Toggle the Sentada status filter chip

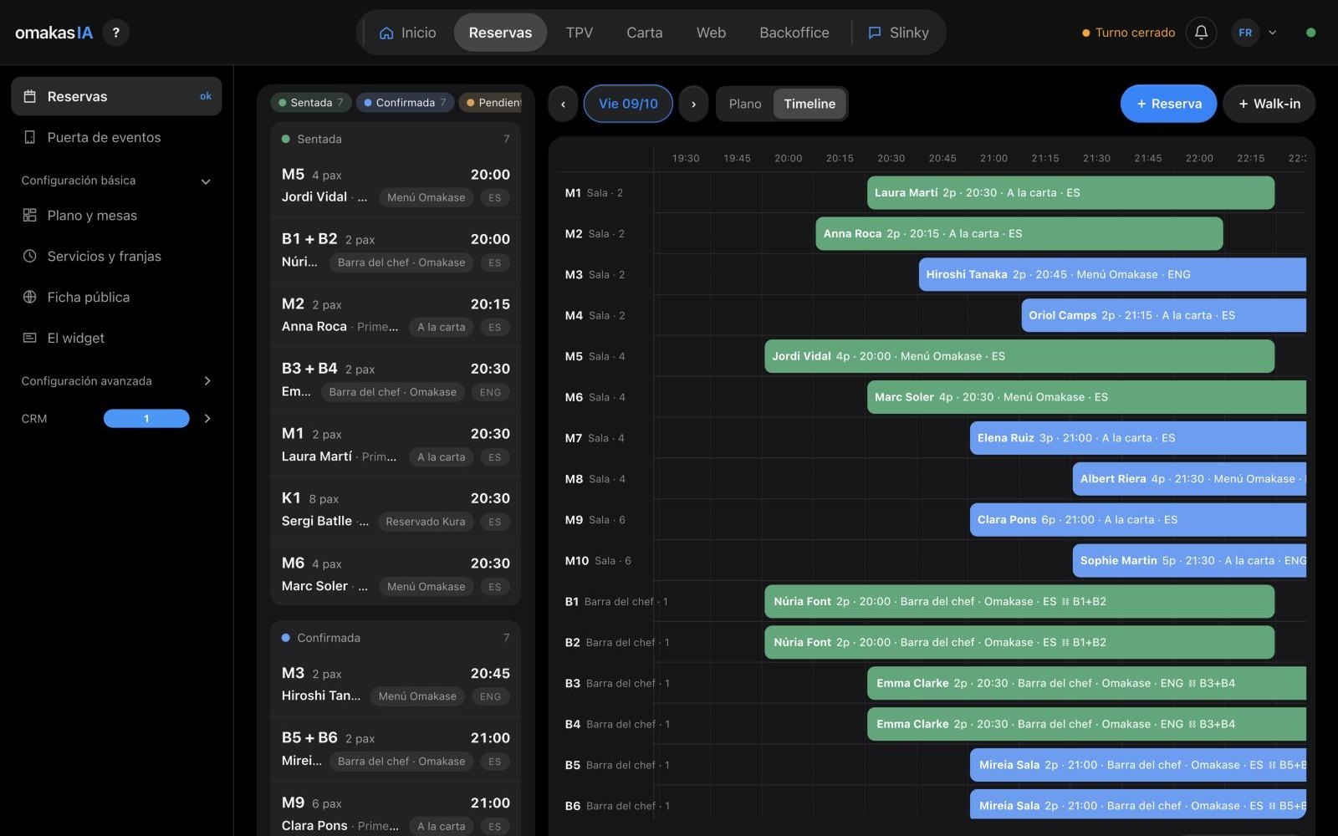coord(311,102)
